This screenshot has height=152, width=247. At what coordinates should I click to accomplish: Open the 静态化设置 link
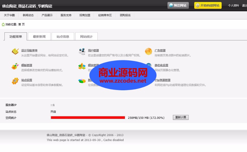point(161,65)
